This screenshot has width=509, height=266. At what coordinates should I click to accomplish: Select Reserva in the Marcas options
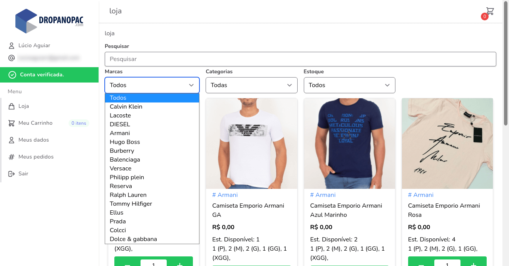click(x=152, y=186)
